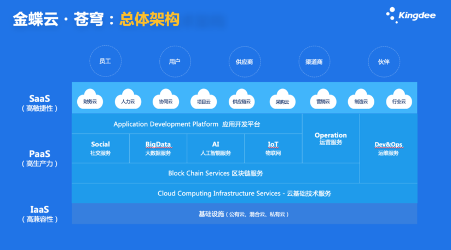This screenshot has width=451, height=250.
Task: Click the 金蝶云·苍穹 title text
Action: (x=59, y=19)
